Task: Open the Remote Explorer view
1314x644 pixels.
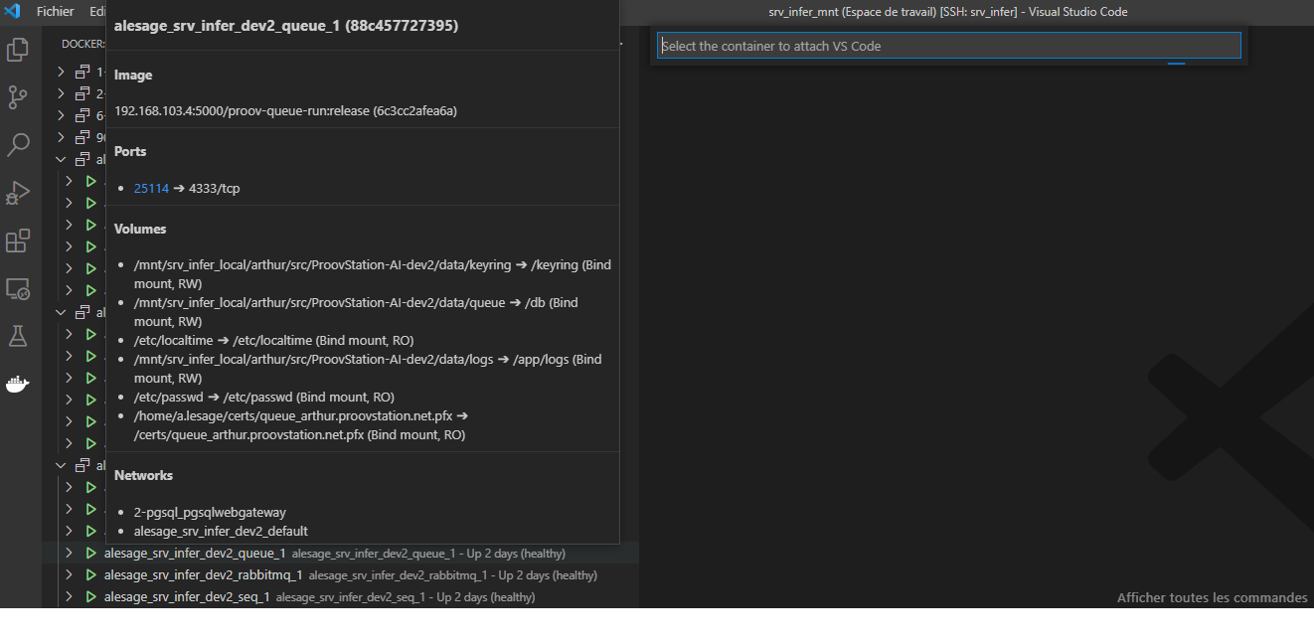Action: tap(16, 288)
